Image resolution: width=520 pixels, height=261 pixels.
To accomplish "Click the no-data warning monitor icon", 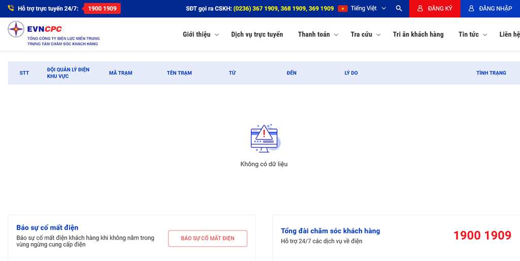I will tap(264, 138).
